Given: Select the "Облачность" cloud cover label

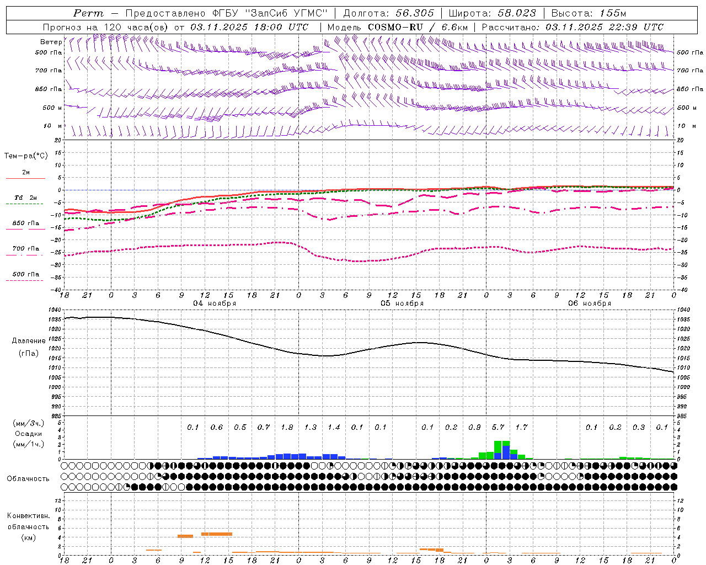Looking at the screenshot, I should pyautogui.click(x=28, y=479).
